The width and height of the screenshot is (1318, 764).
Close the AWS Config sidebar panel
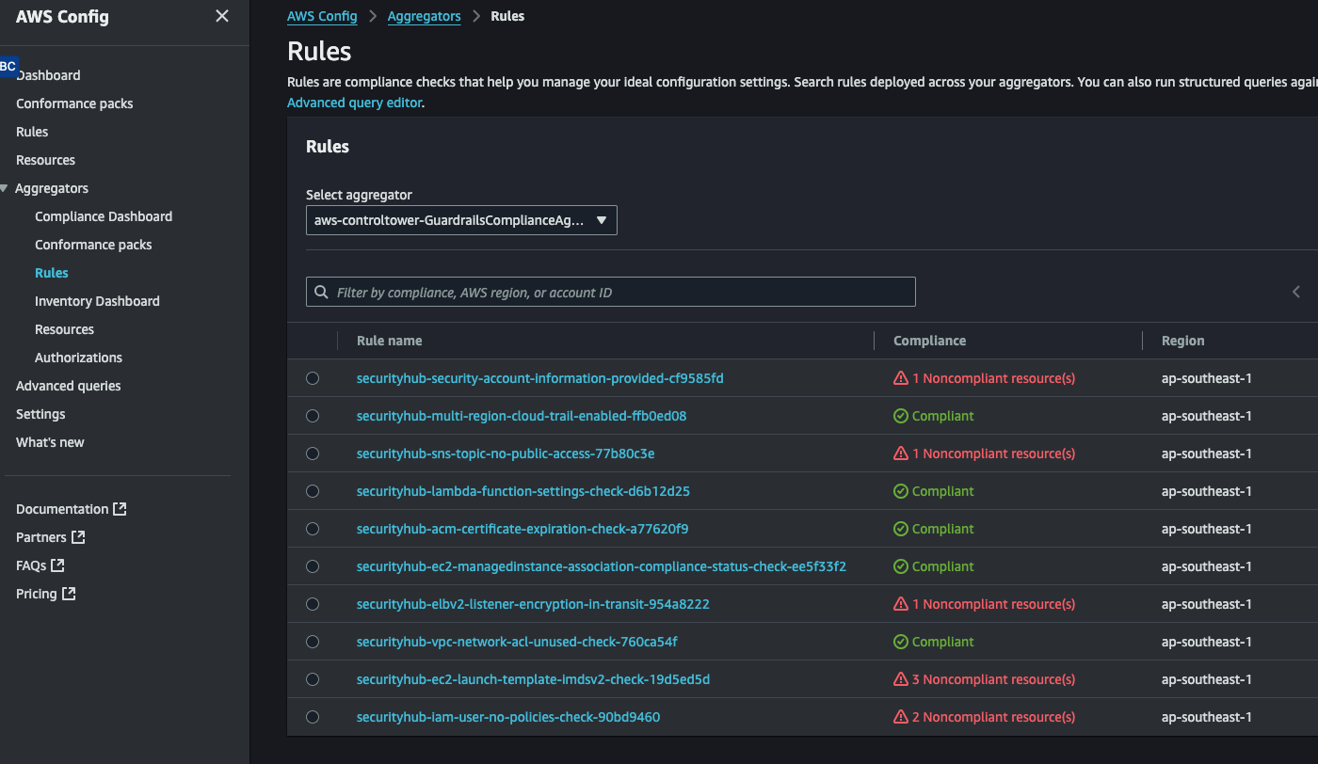(222, 16)
